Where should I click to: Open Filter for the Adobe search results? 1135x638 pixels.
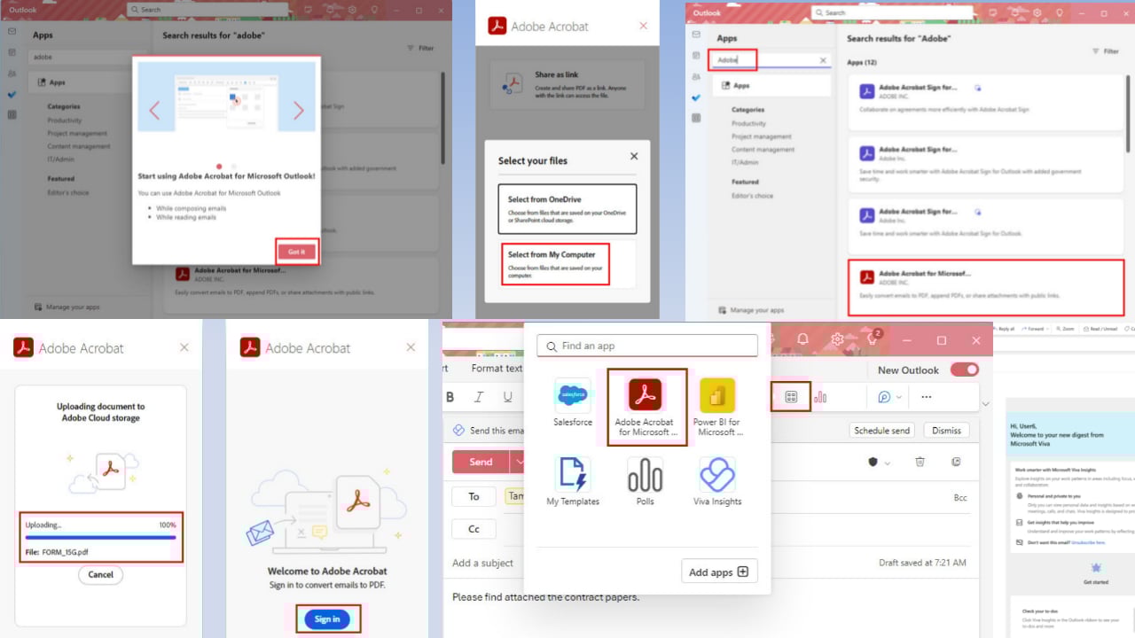pos(1106,51)
